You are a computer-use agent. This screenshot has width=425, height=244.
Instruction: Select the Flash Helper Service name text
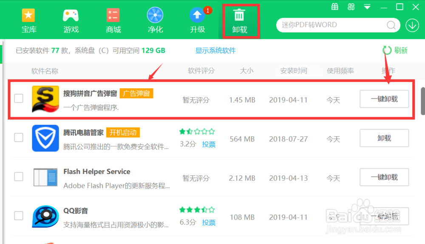pos(97,172)
